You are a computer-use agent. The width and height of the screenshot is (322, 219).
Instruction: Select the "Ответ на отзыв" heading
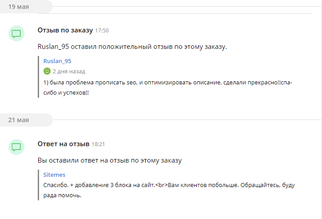tap(64, 144)
